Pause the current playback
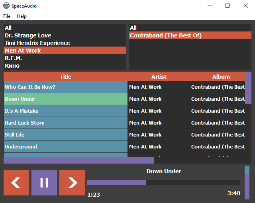 point(44,183)
